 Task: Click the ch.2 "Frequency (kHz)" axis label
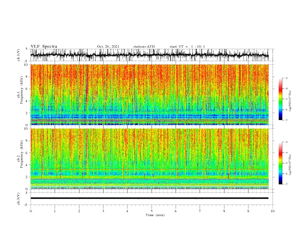(x=21, y=154)
